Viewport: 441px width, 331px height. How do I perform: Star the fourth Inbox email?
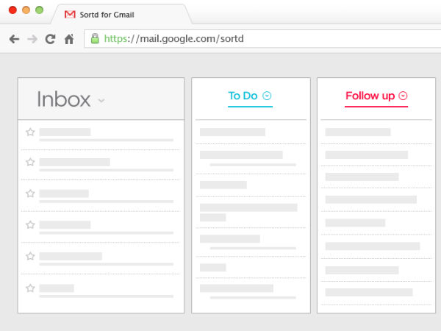point(30,224)
